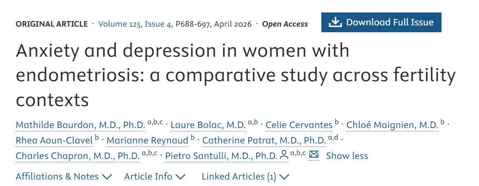Click author Marianne Reynaud
The width and height of the screenshot is (479, 186).
[x=147, y=140]
